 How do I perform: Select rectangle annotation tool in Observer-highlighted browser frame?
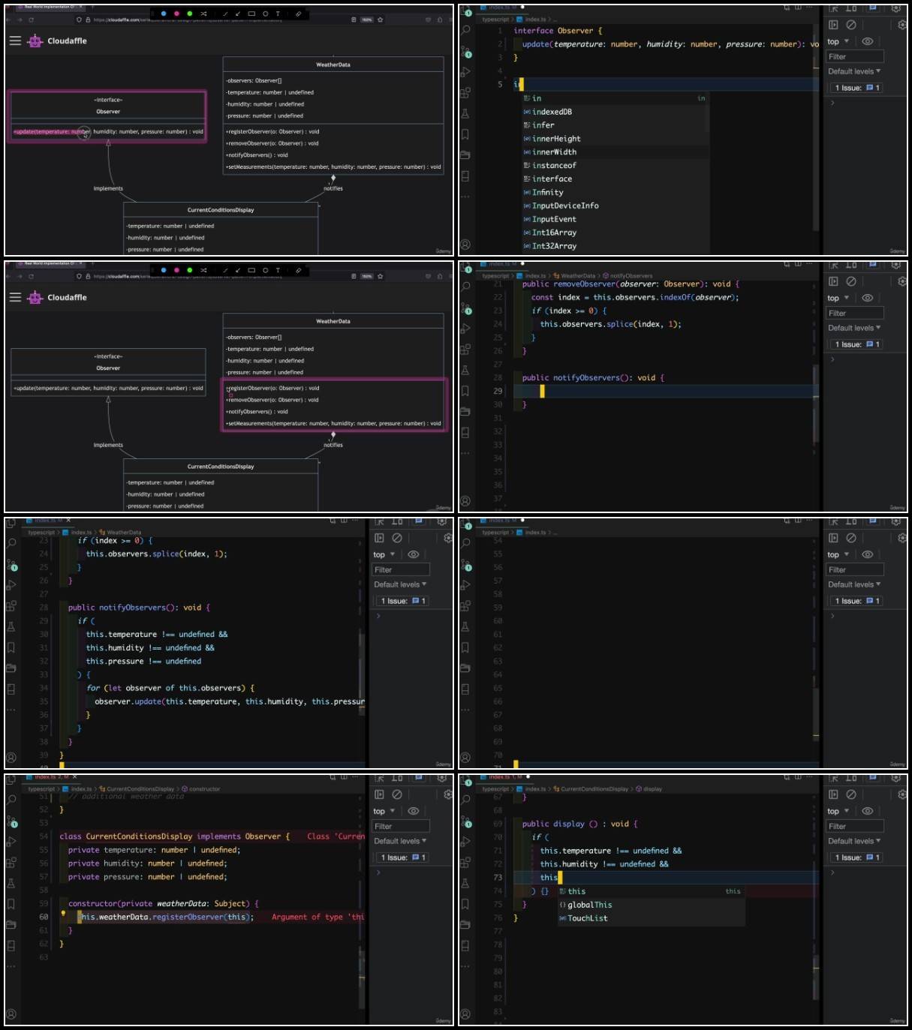[251, 14]
